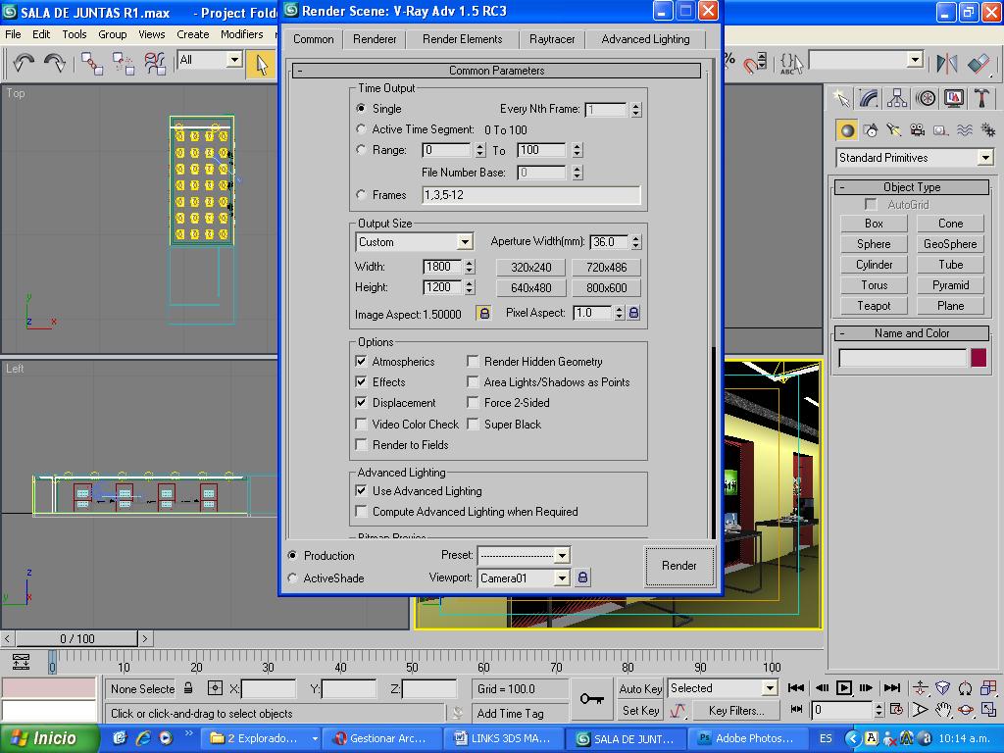Switch to the Render Elements tab
1004x753 pixels.
(x=463, y=39)
